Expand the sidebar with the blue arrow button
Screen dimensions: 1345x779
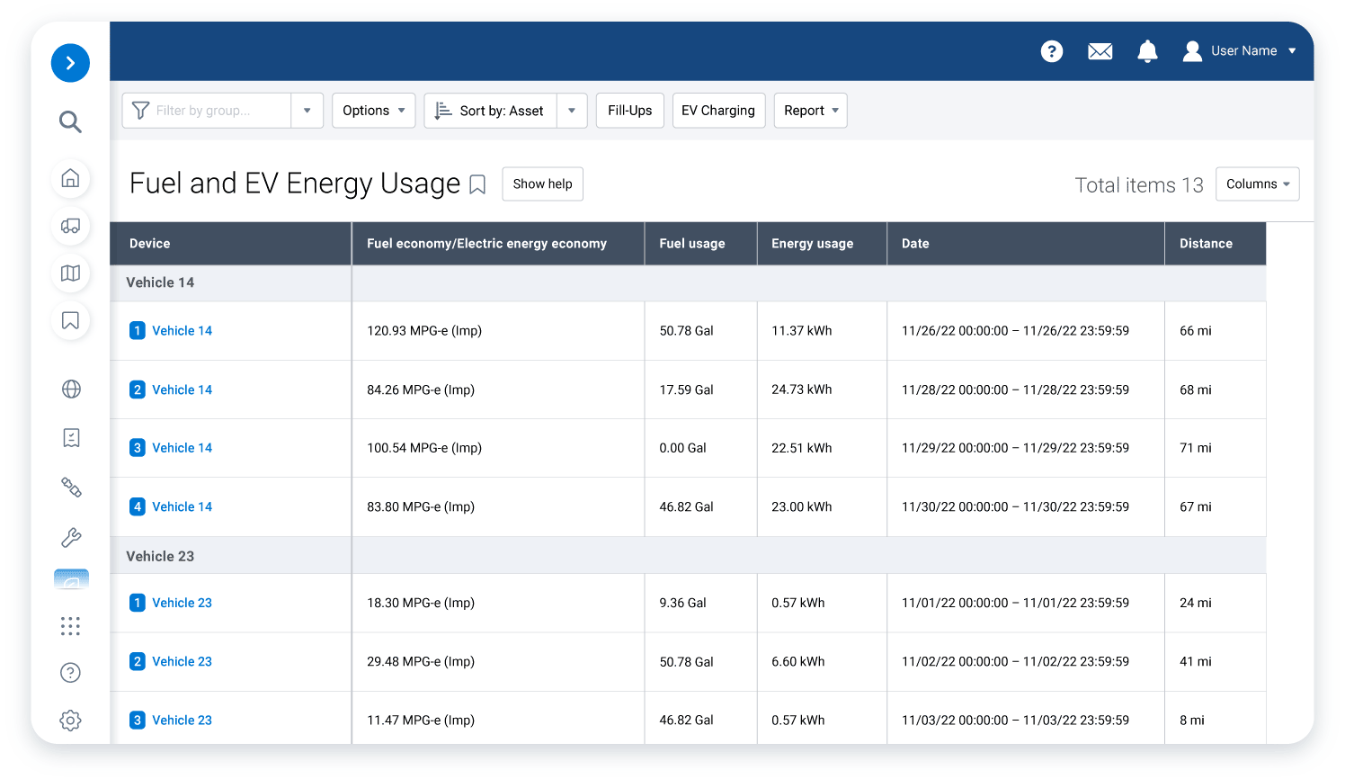(x=70, y=63)
